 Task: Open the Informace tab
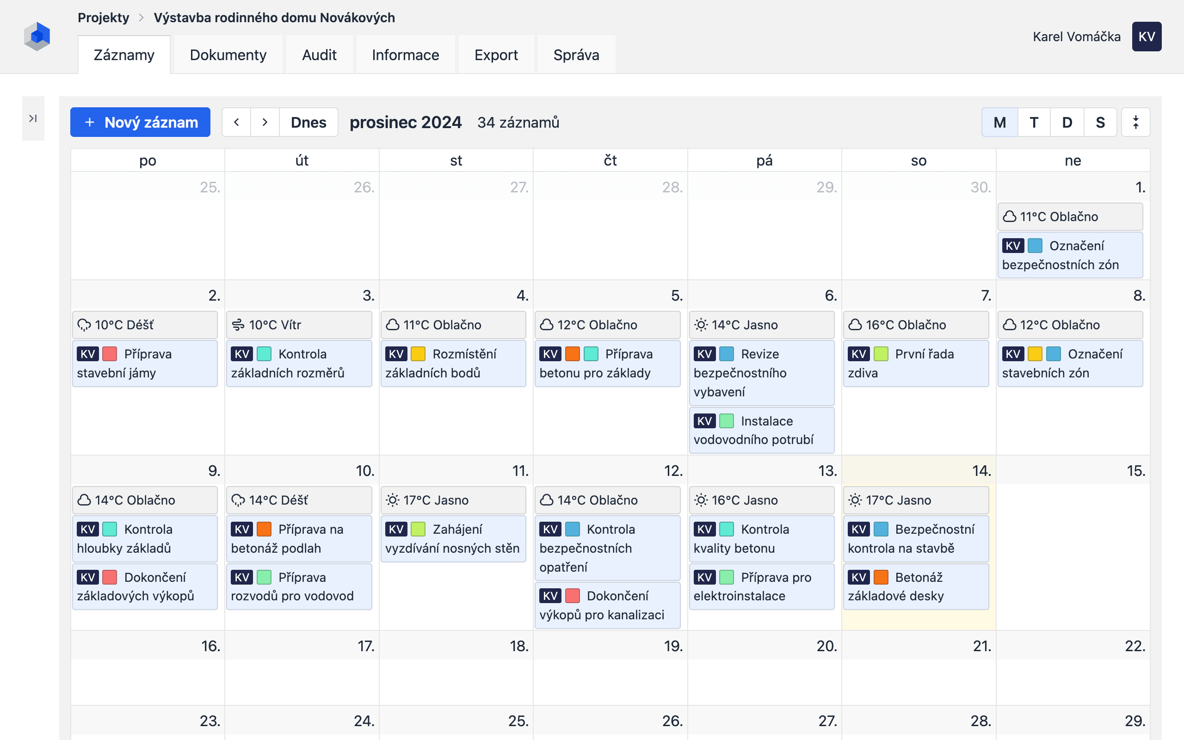point(405,55)
